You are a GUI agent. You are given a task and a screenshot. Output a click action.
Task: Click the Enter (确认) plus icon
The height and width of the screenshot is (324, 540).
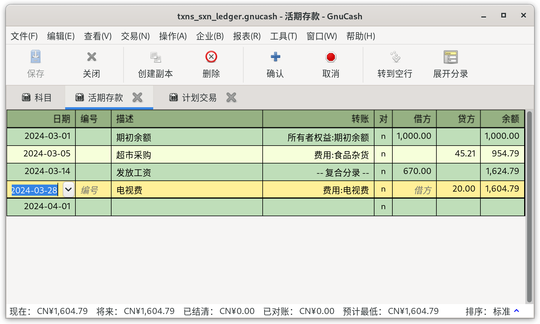coord(275,57)
